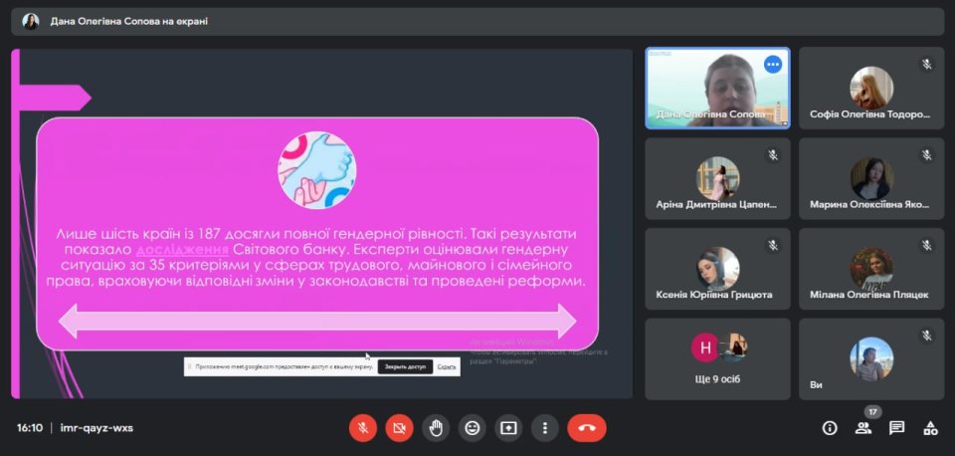955x456 pixels.
Task: Select Ксенія Юріївна Грицюта avatar
Action: (x=718, y=268)
